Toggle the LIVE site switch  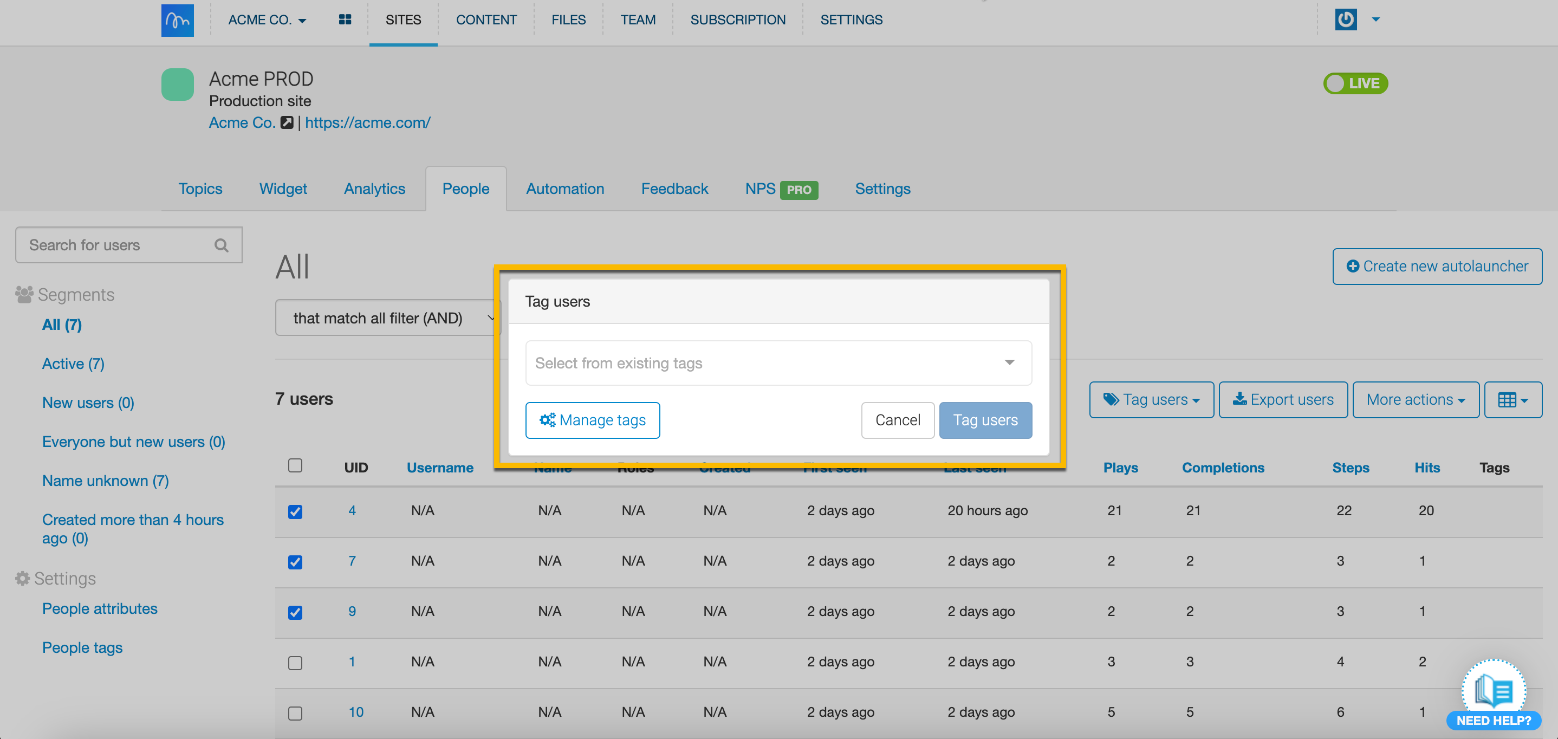(x=1355, y=83)
